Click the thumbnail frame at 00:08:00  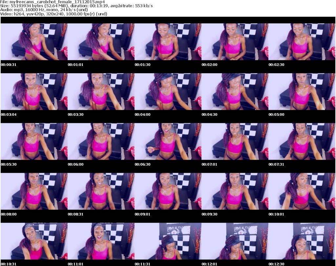pyautogui.click(x=34, y=192)
